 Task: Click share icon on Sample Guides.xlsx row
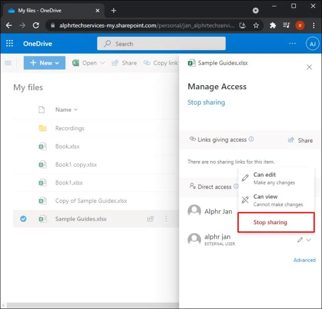coord(151,219)
